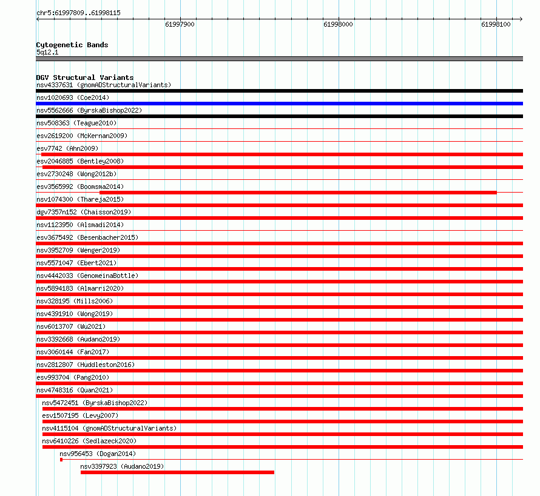The height and width of the screenshot is (496, 540).
Task: Click the red bar for esv1507195
Action: point(283,422)
